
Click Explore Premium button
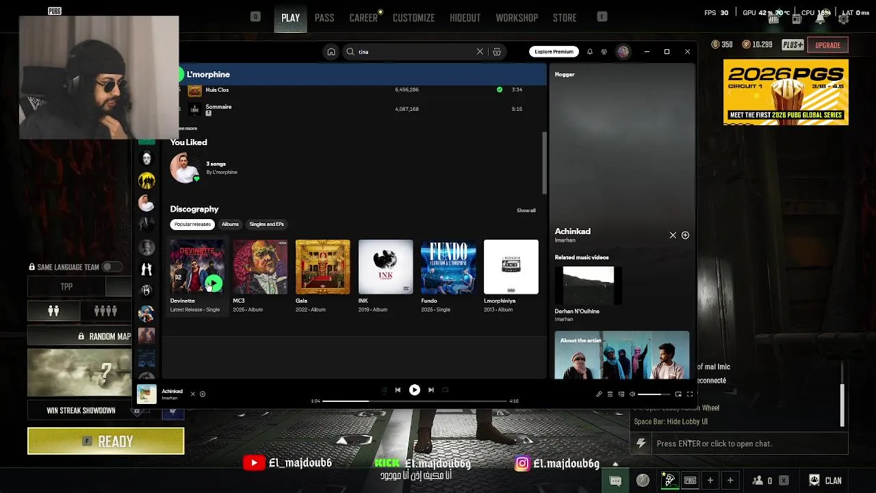click(554, 51)
